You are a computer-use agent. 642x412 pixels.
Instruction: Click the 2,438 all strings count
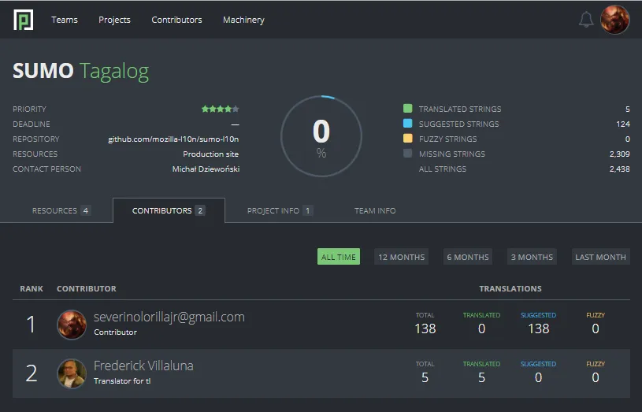pos(619,169)
